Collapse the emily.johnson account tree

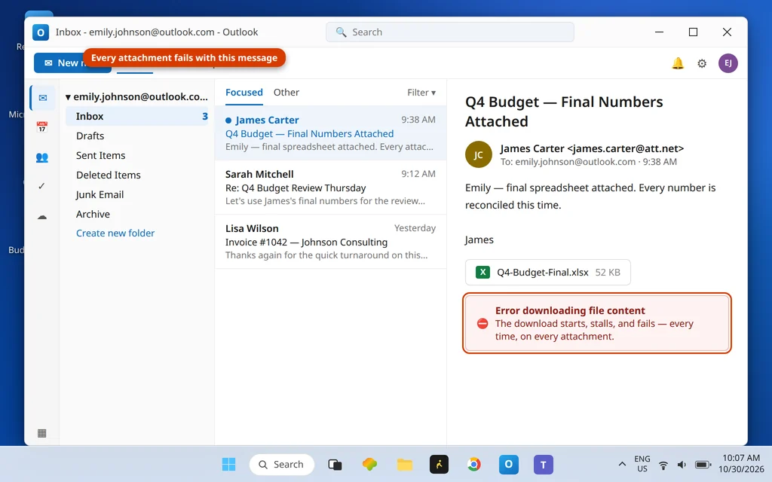point(68,97)
